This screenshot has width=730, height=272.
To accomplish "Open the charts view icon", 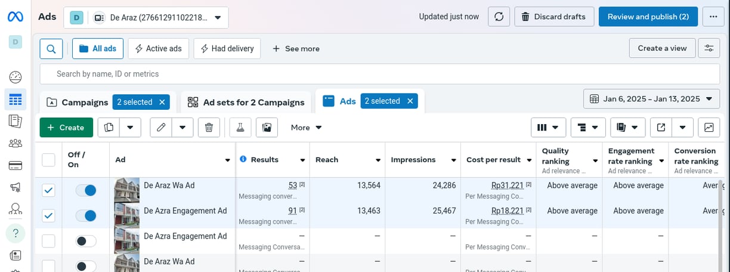I will (x=709, y=127).
